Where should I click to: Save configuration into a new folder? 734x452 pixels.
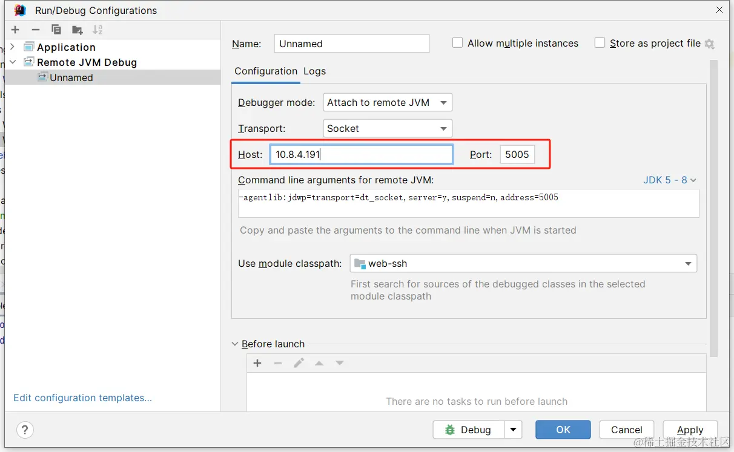tap(77, 30)
